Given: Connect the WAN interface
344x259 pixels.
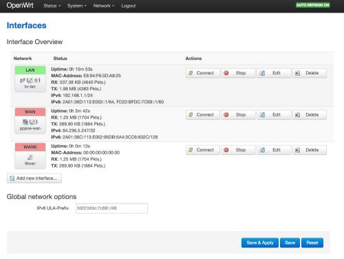Looking at the screenshot, I should (203, 115).
